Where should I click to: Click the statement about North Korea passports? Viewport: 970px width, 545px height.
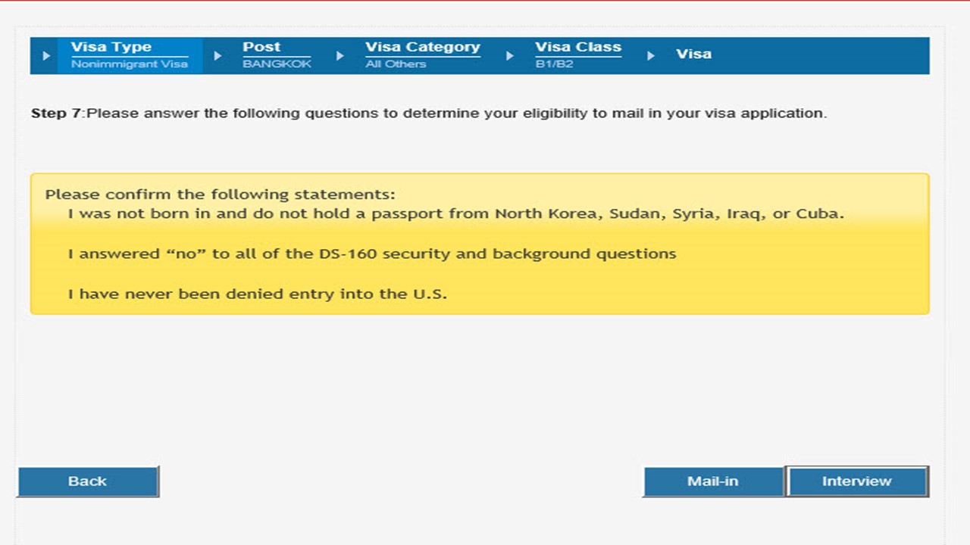[455, 213]
